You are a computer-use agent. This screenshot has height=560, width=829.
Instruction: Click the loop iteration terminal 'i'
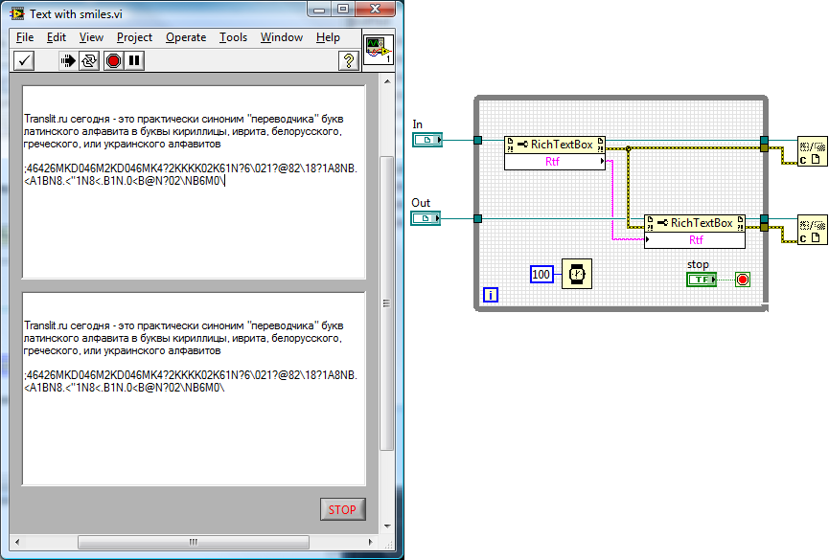pyautogui.click(x=491, y=295)
